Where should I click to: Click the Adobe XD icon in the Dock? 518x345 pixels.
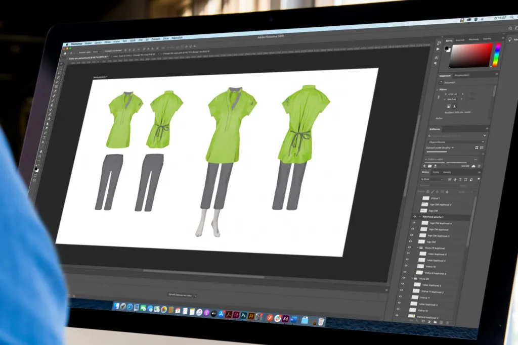click(x=286, y=319)
